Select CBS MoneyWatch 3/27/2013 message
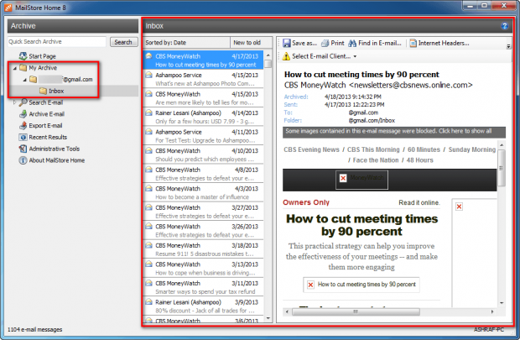This screenshot has width=520, height=340. point(203,212)
